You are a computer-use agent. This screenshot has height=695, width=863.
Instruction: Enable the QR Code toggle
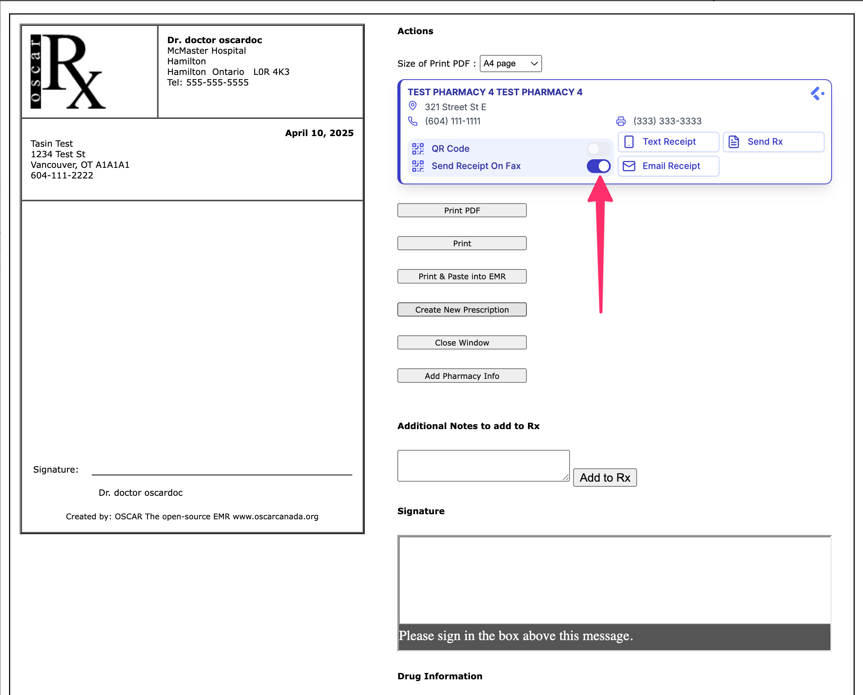click(598, 149)
